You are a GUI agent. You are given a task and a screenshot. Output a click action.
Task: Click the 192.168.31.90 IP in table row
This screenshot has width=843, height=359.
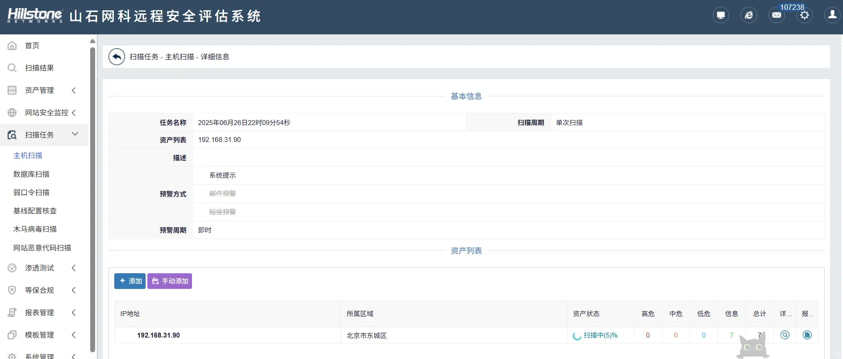click(x=159, y=335)
